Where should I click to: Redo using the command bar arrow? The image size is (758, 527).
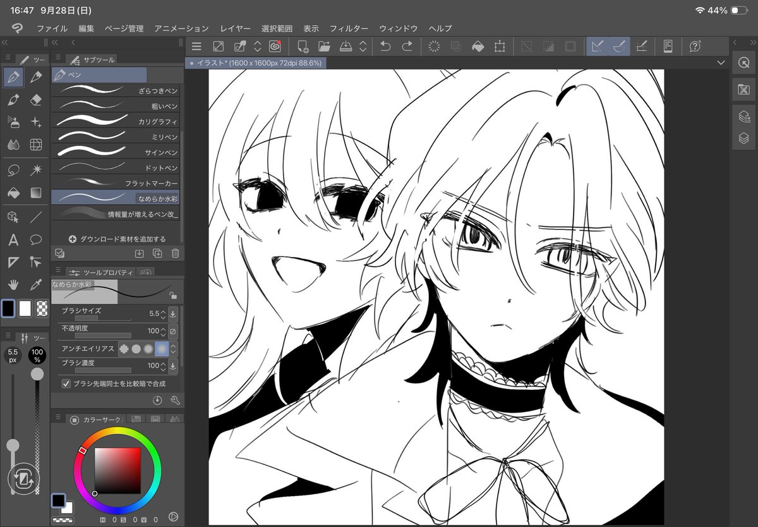point(407,46)
